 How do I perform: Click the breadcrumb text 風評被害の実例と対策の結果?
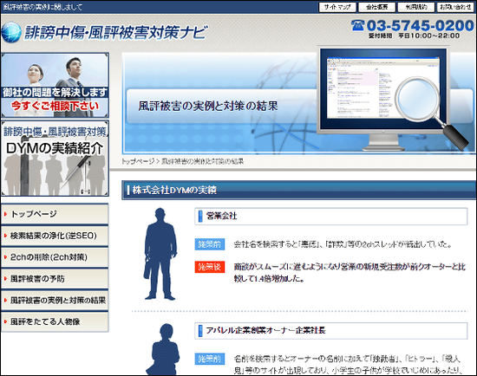202,161
